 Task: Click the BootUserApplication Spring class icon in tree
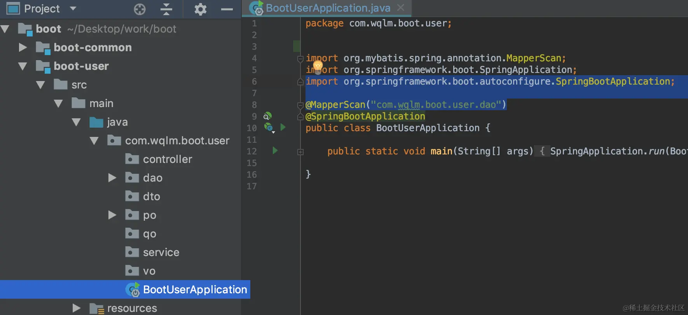click(x=133, y=290)
